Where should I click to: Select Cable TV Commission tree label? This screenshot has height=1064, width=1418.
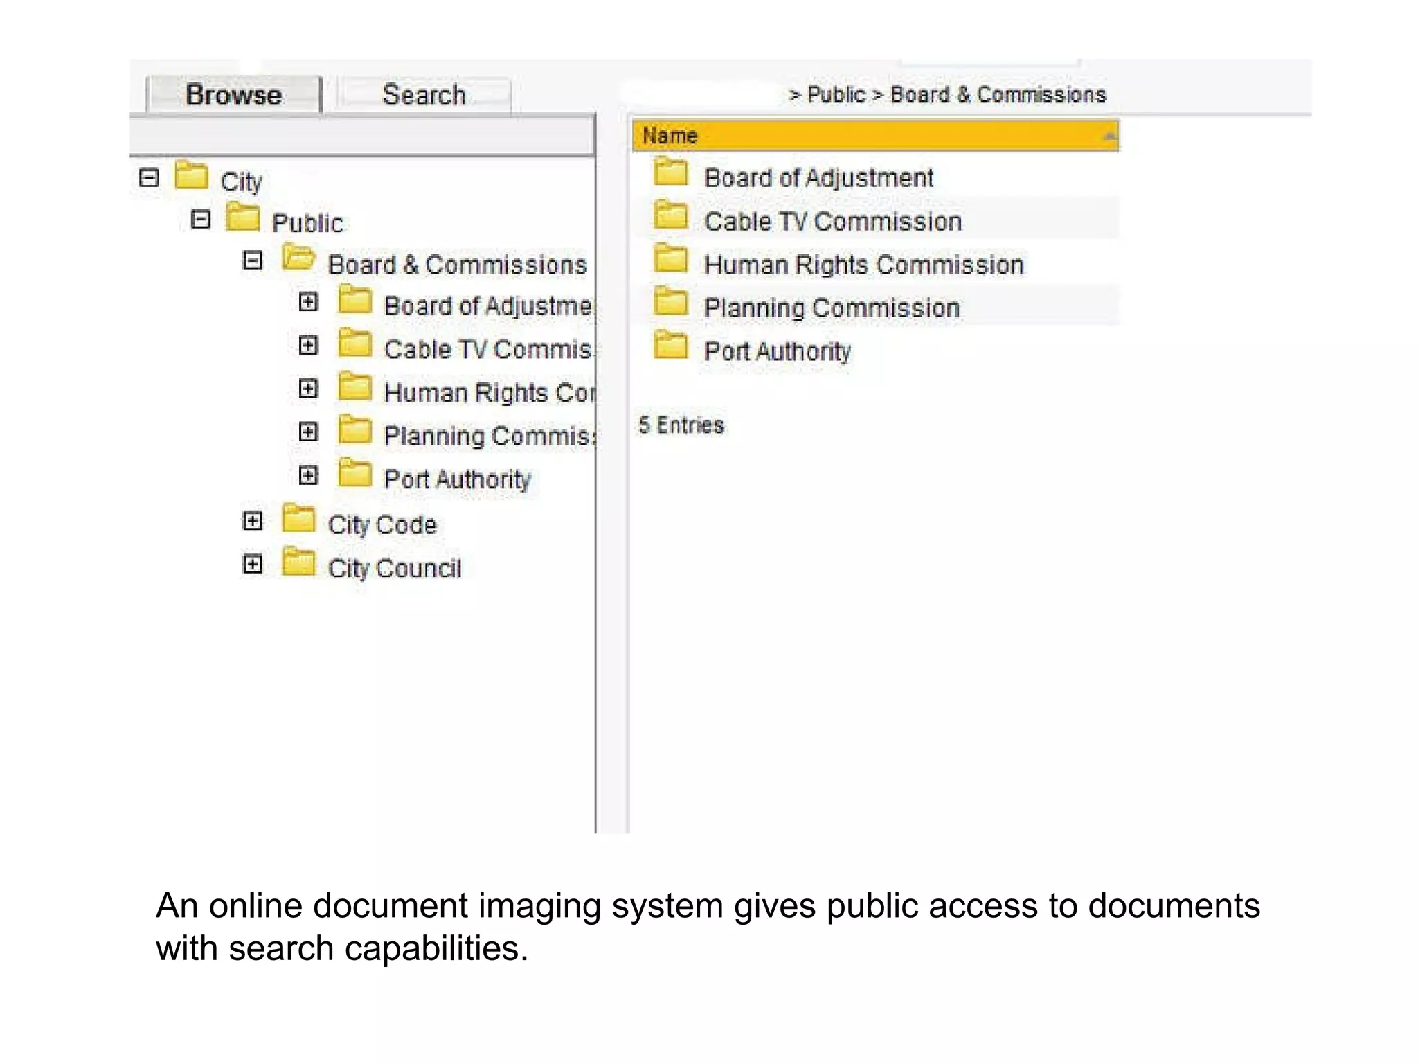488,349
